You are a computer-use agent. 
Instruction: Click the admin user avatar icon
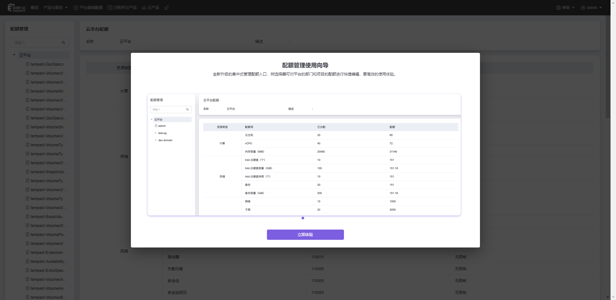pos(583,8)
